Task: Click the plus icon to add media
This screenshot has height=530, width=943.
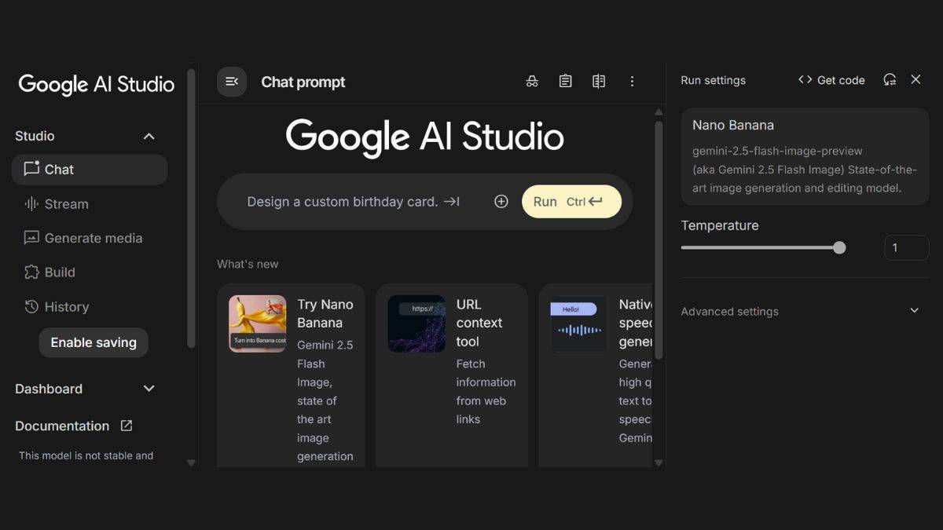Action: pyautogui.click(x=501, y=202)
